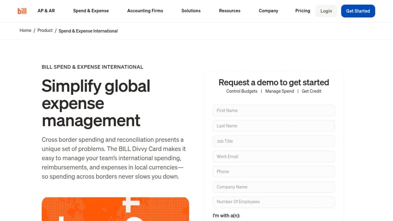The height and width of the screenshot is (221, 393).
Task: Focus the Phone field
Action: (274, 172)
